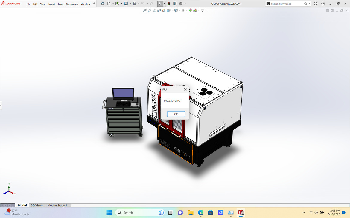Open Options gear icon

point(181,4)
